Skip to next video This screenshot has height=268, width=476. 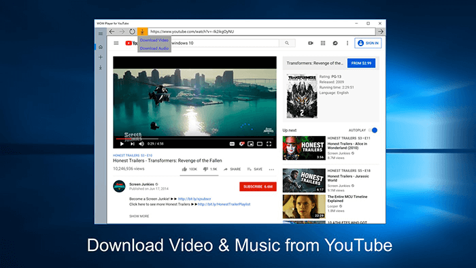[133, 144]
